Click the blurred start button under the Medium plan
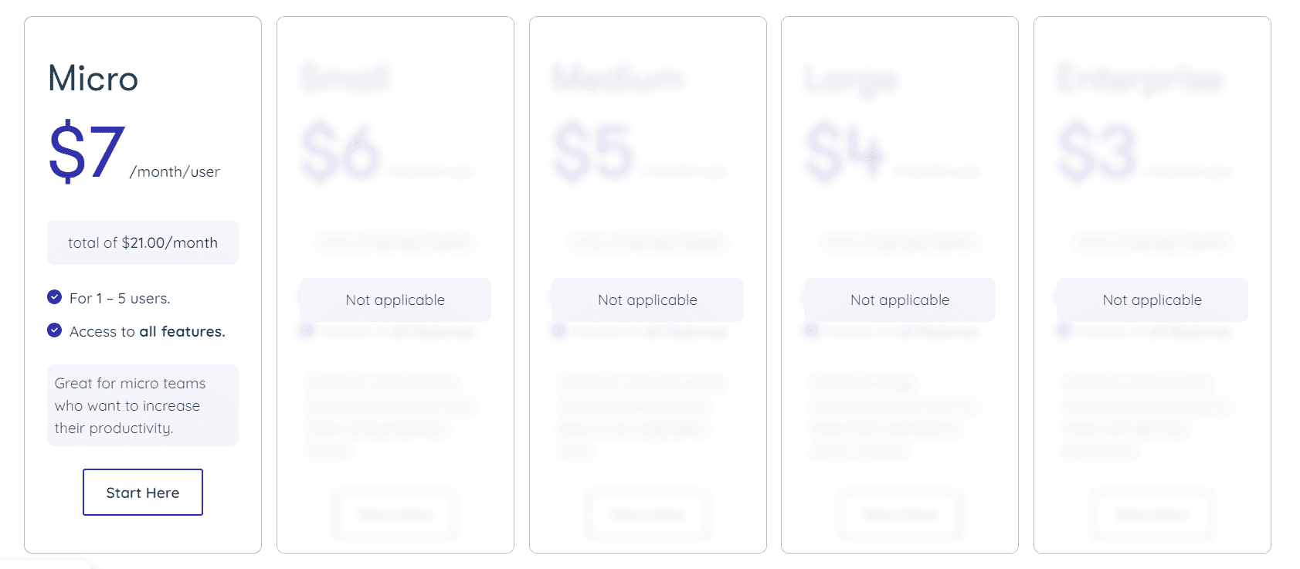1300x569 pixels. pos(647,514)
